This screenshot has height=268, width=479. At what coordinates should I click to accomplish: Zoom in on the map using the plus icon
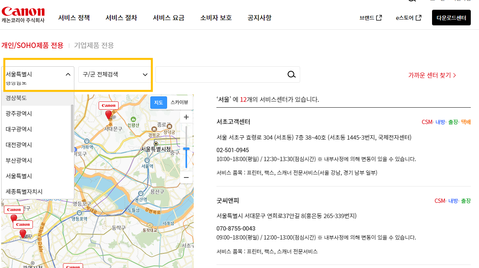(186, 117)
